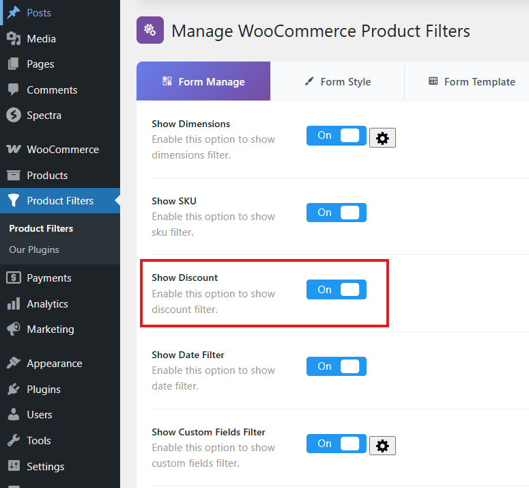Screen dimensions: 529x488
Task: Click the Settings sliders icon
Action: coord(14,465)
